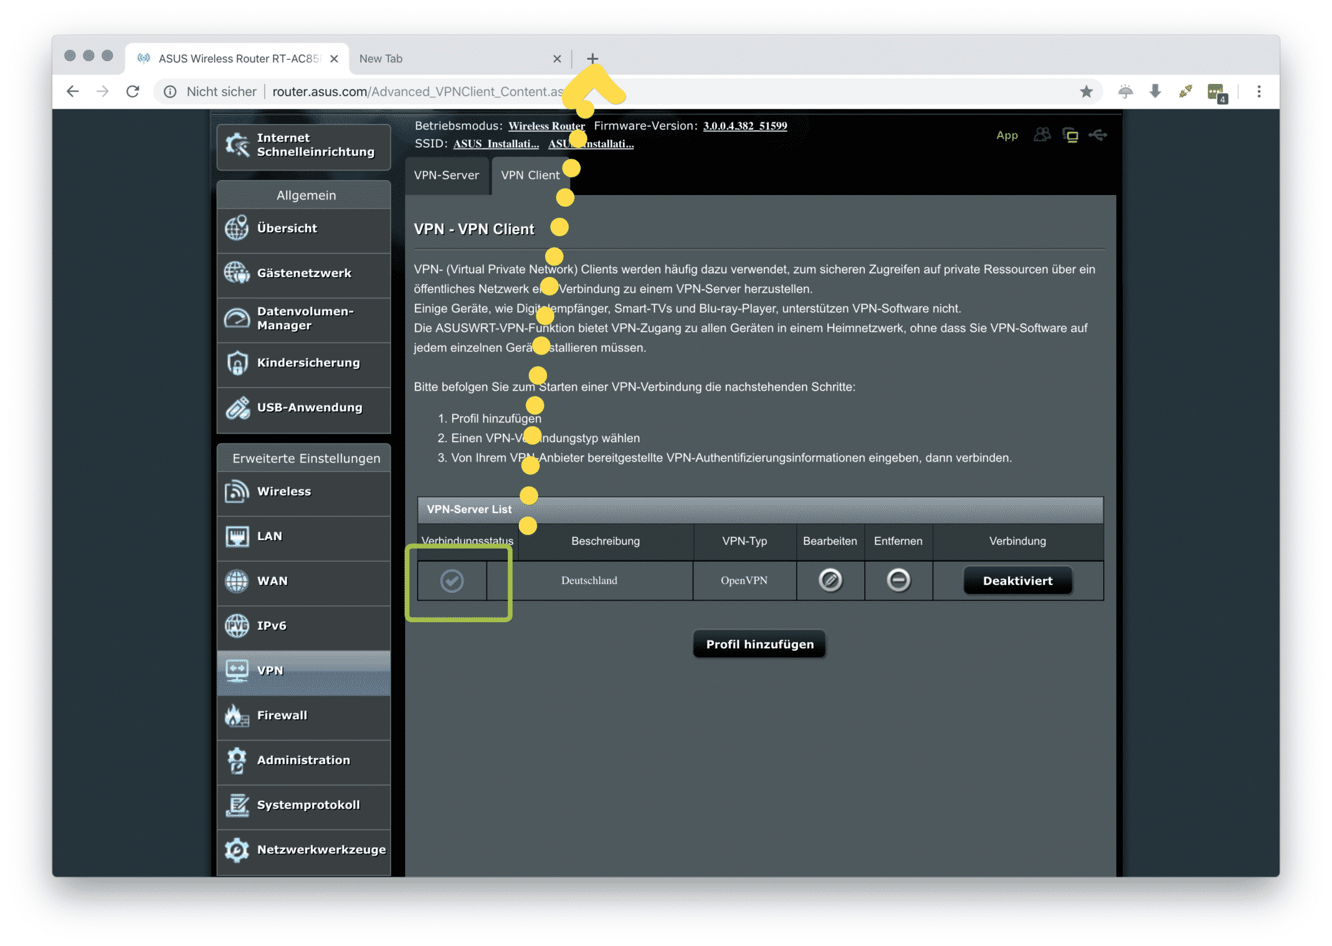Open Systemprotokoll in sidebar
This screenshot has width=1332, height=946.
tap(304, 806)
